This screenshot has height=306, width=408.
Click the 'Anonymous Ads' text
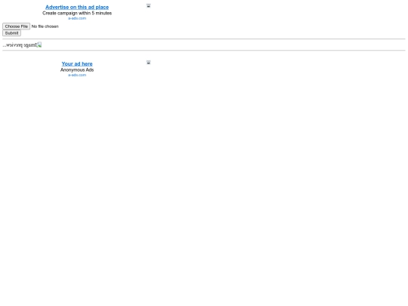[77, 70]
